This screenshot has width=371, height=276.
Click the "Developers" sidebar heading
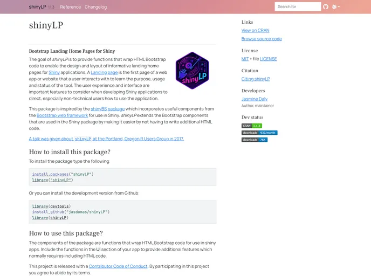[x=253, y=91]
